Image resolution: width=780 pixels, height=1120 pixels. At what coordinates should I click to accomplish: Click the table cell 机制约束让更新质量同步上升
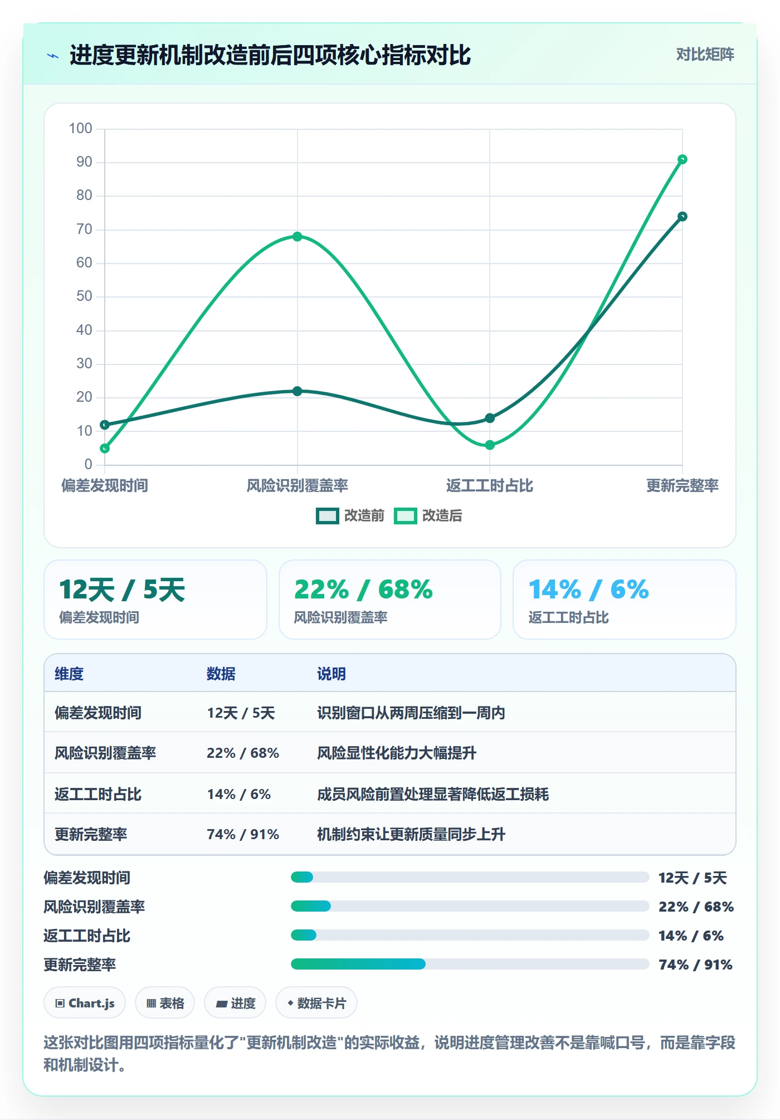coord(411,834)
